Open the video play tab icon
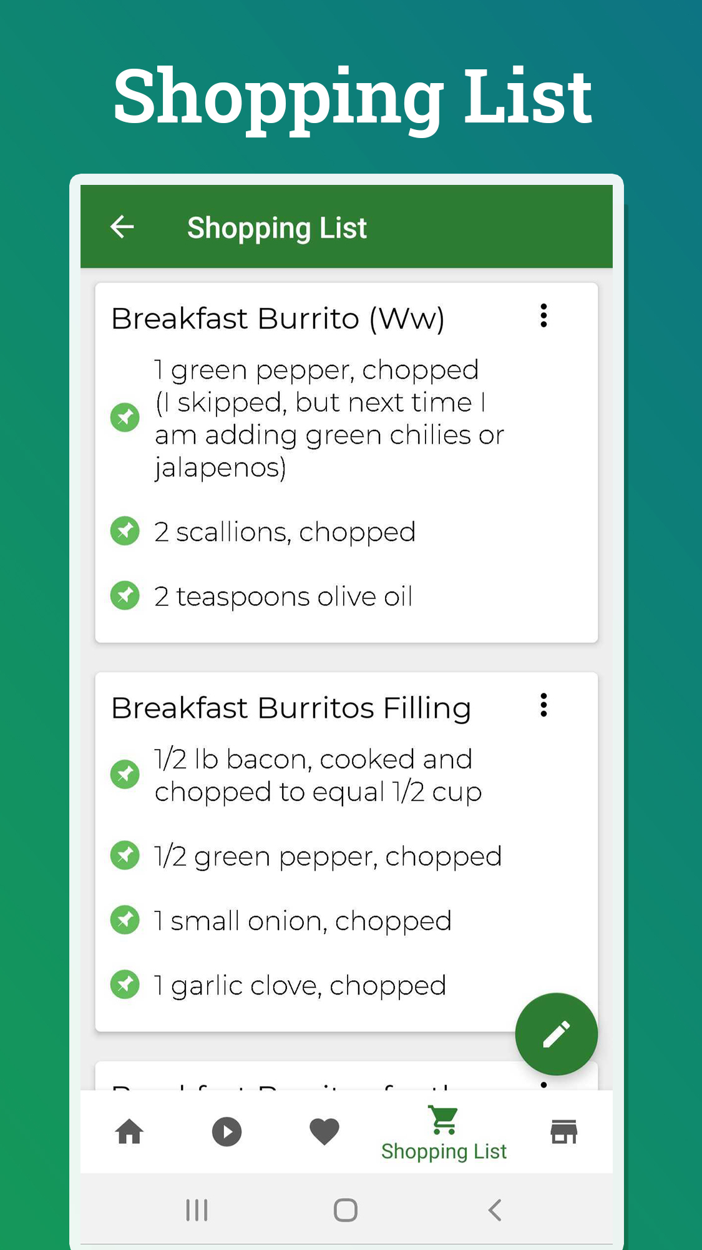The width and height of the screenshot is (702, 1250). (x=227, y=1131)
